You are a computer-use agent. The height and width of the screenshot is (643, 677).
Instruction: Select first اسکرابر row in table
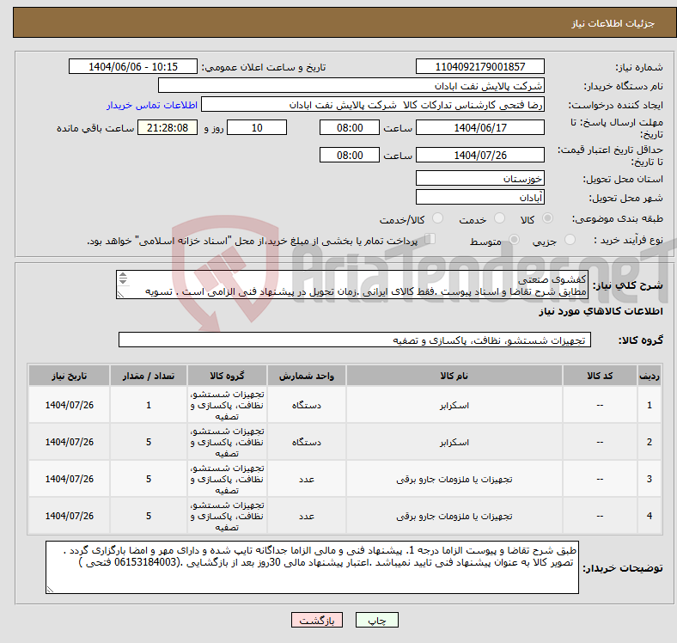click(x=452, y=405)
